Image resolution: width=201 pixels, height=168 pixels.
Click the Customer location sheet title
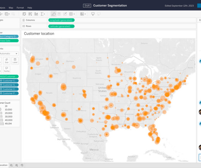coord(39,33)
